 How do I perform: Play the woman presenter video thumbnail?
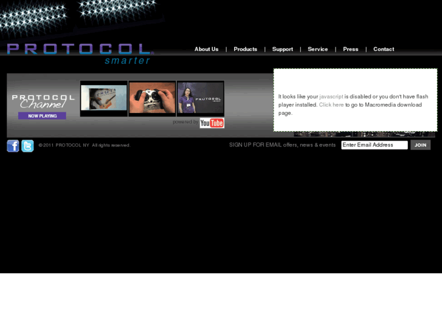(x=201, y=97)
